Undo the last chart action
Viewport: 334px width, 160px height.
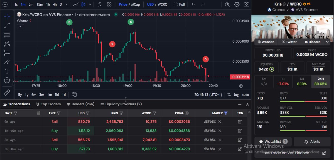(194, 4)
